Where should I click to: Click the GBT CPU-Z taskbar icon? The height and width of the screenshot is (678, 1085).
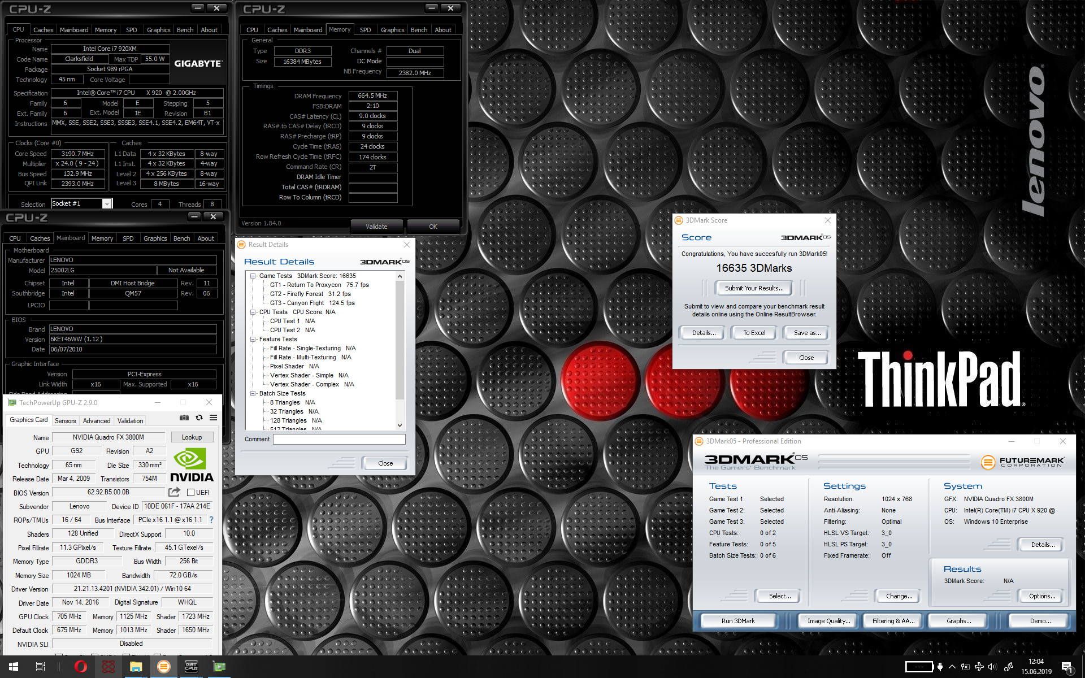191,667
